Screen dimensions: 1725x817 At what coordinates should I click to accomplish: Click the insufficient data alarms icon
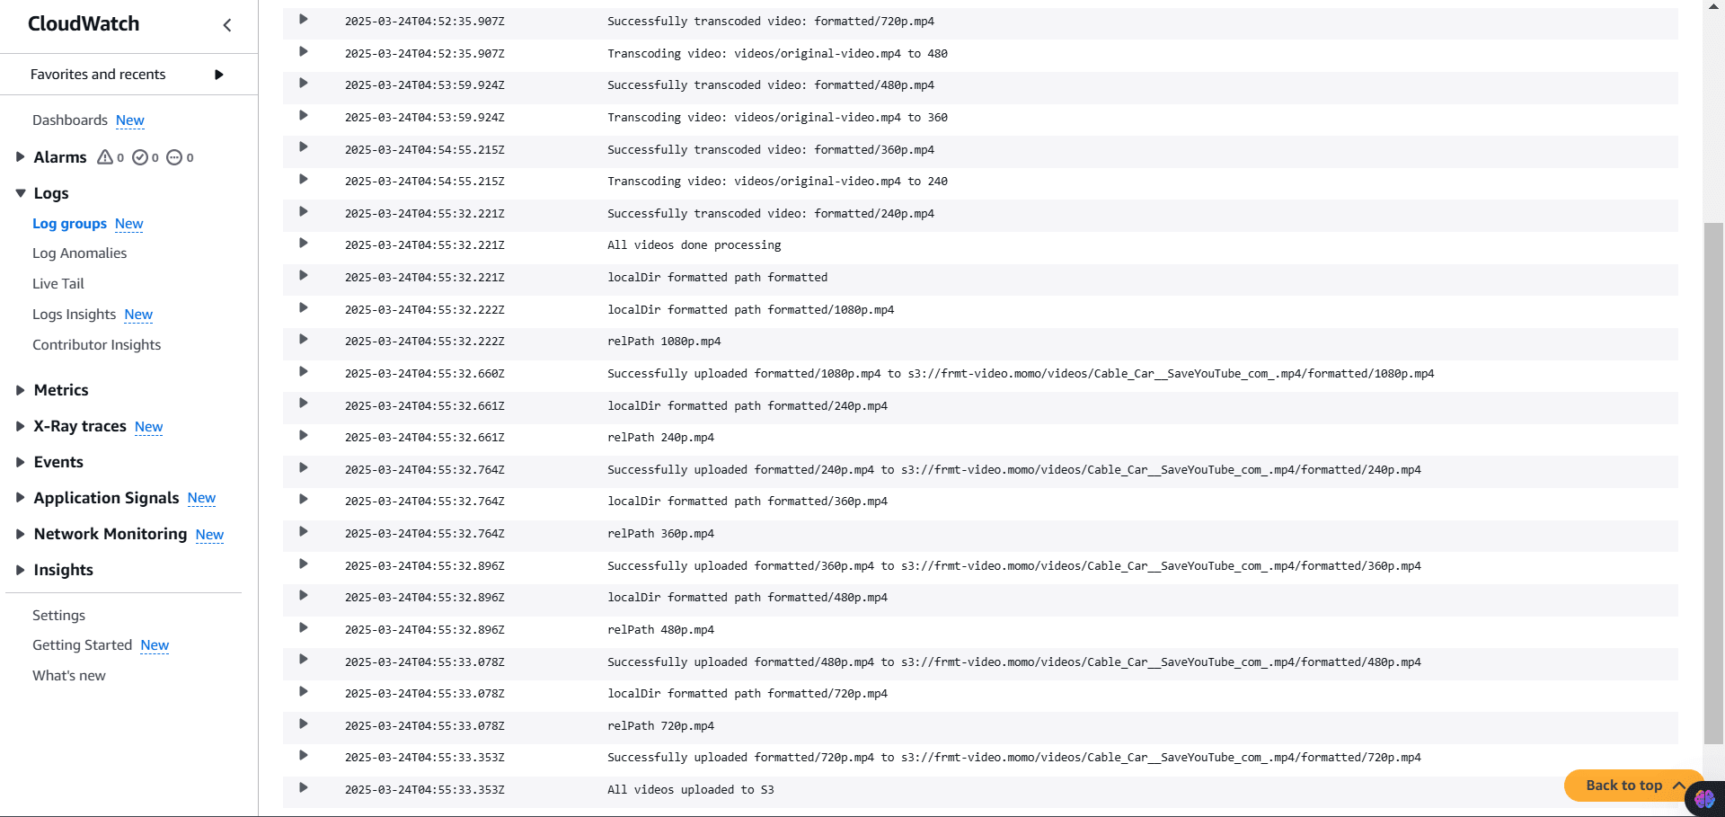(174, 157)
